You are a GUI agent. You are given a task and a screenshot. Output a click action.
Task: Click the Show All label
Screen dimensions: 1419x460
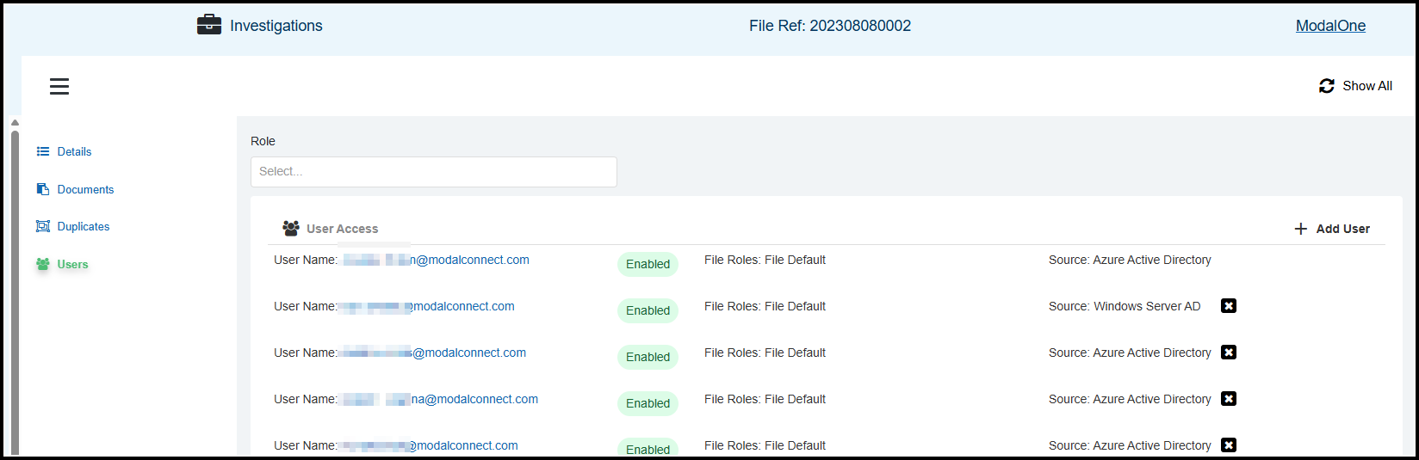(1367, 86)
